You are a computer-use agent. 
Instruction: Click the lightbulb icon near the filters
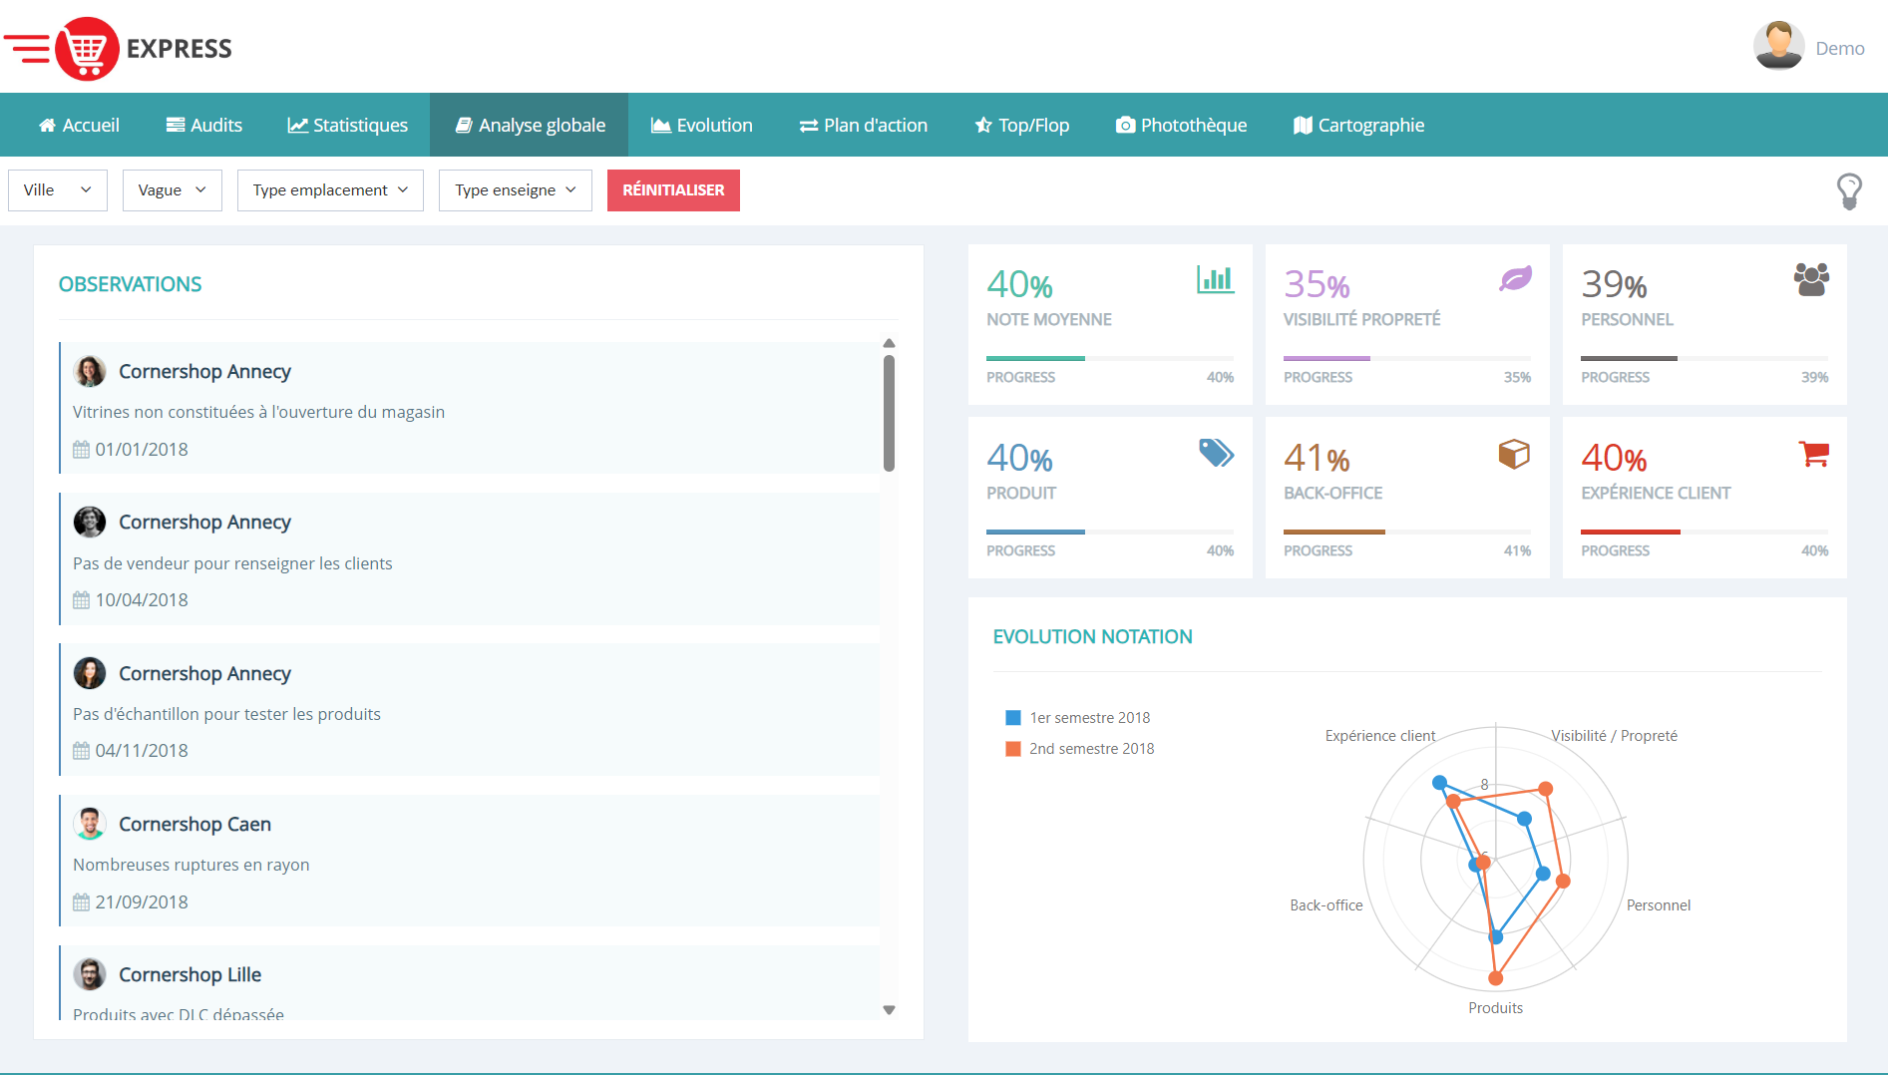click(1851, 189)
